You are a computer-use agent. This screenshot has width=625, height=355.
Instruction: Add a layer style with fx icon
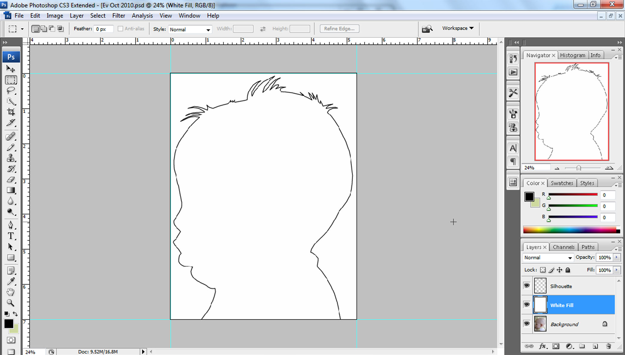coord(542,346)
